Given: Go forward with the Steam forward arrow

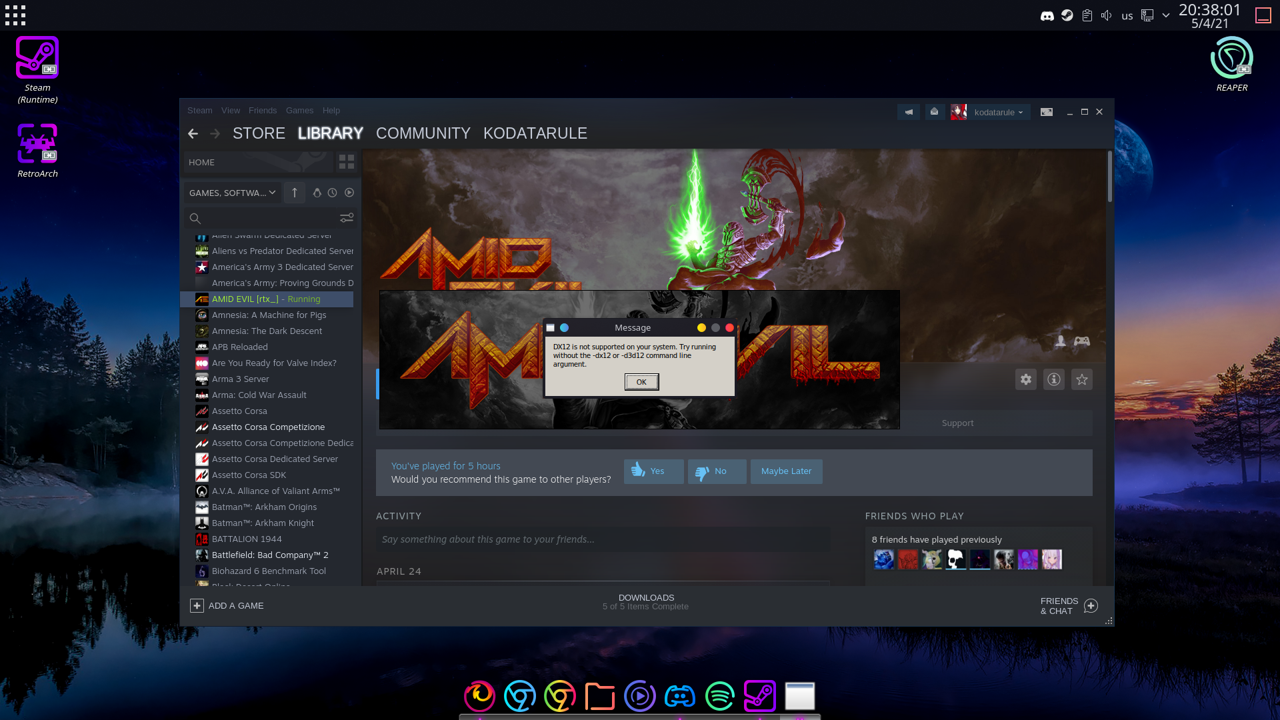Looking at the screenshot, I should pos(215,134).
